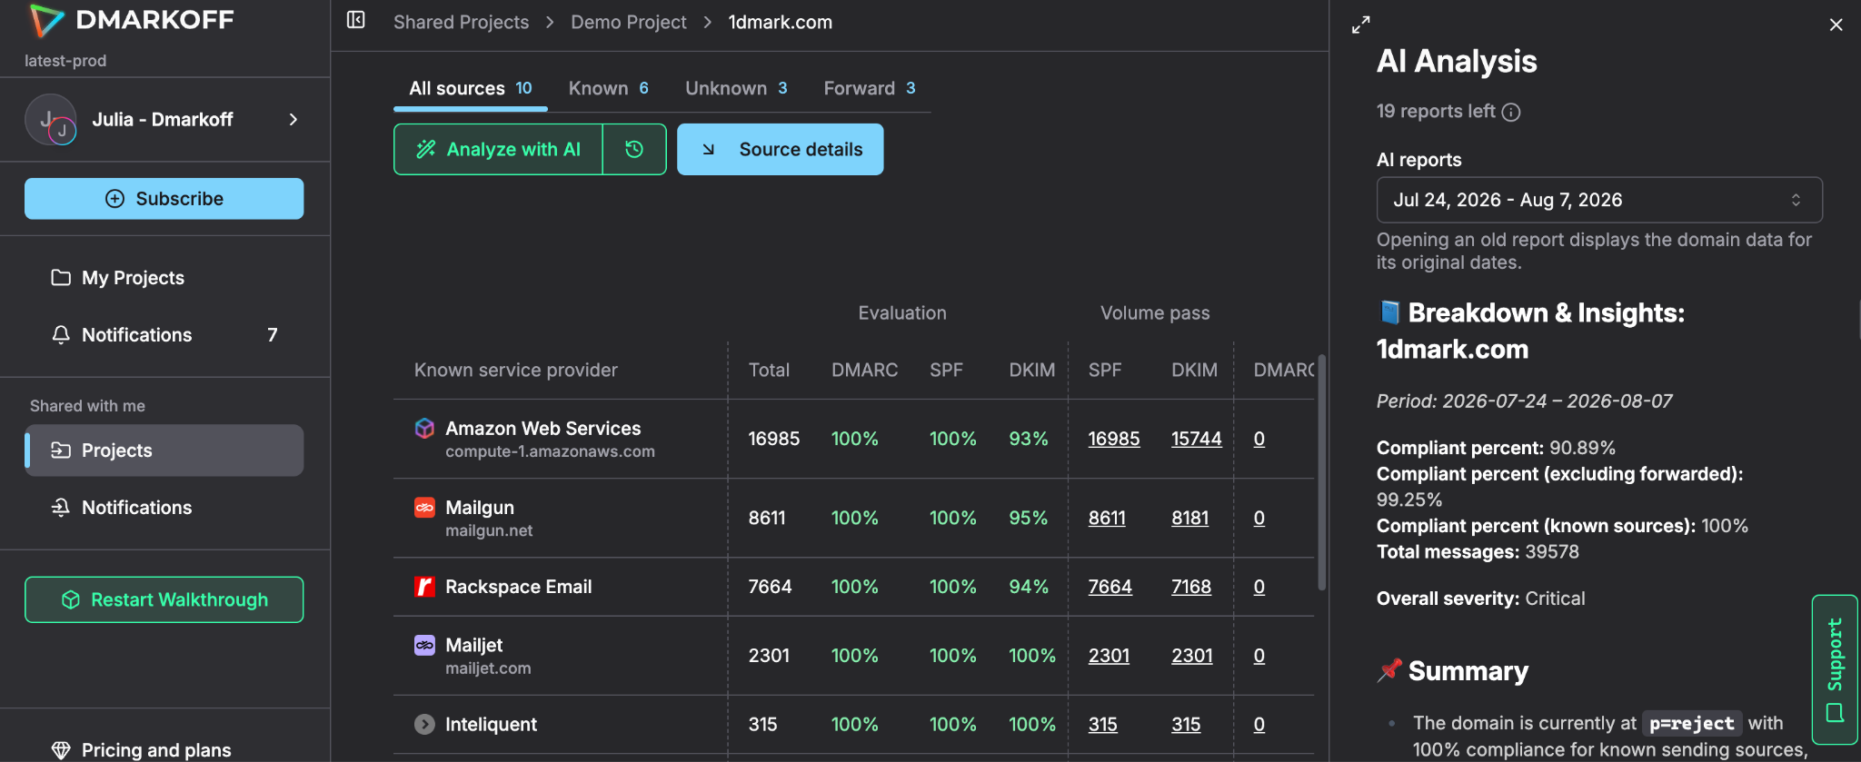Open Rackspace DKIM pass volume 7168
The height and width of the screenshot is (762, 1861).
[1191, 587]
